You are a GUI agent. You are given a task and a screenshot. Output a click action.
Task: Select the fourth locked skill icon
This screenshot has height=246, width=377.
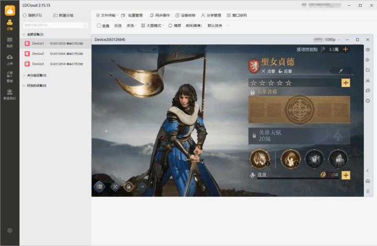tap(338, 159)
